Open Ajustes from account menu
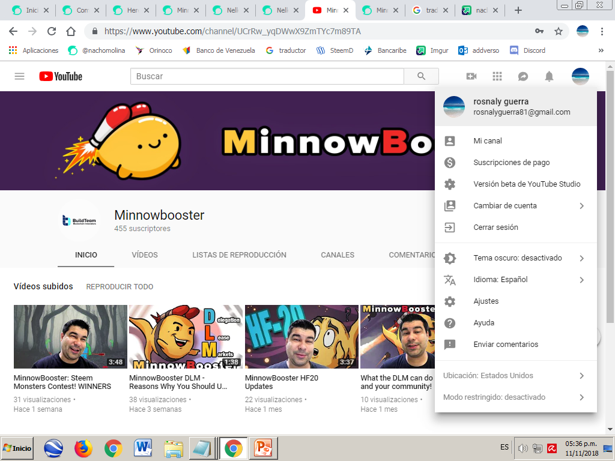 tap(516, 301)
